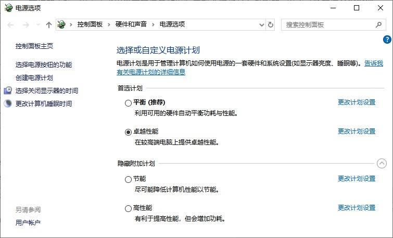Click 硬件和声音 in the breadcrumb path
Viewport: 393px width, 238px height.
[131, 24]
